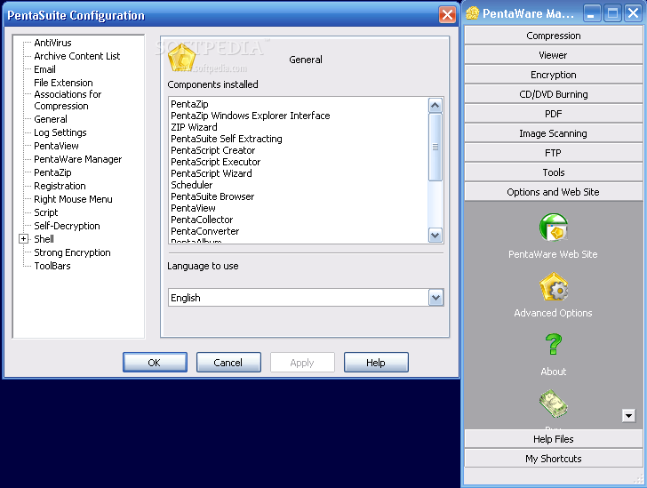Open the PentaWare Web Site icon
Screen dimensions: 647x488
(554, 227)
